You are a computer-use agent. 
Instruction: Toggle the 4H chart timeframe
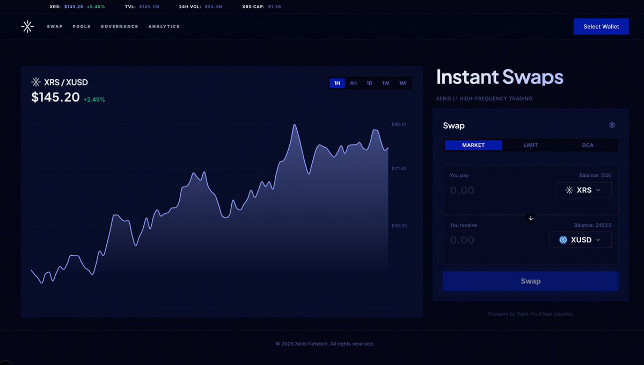(353, 83)
